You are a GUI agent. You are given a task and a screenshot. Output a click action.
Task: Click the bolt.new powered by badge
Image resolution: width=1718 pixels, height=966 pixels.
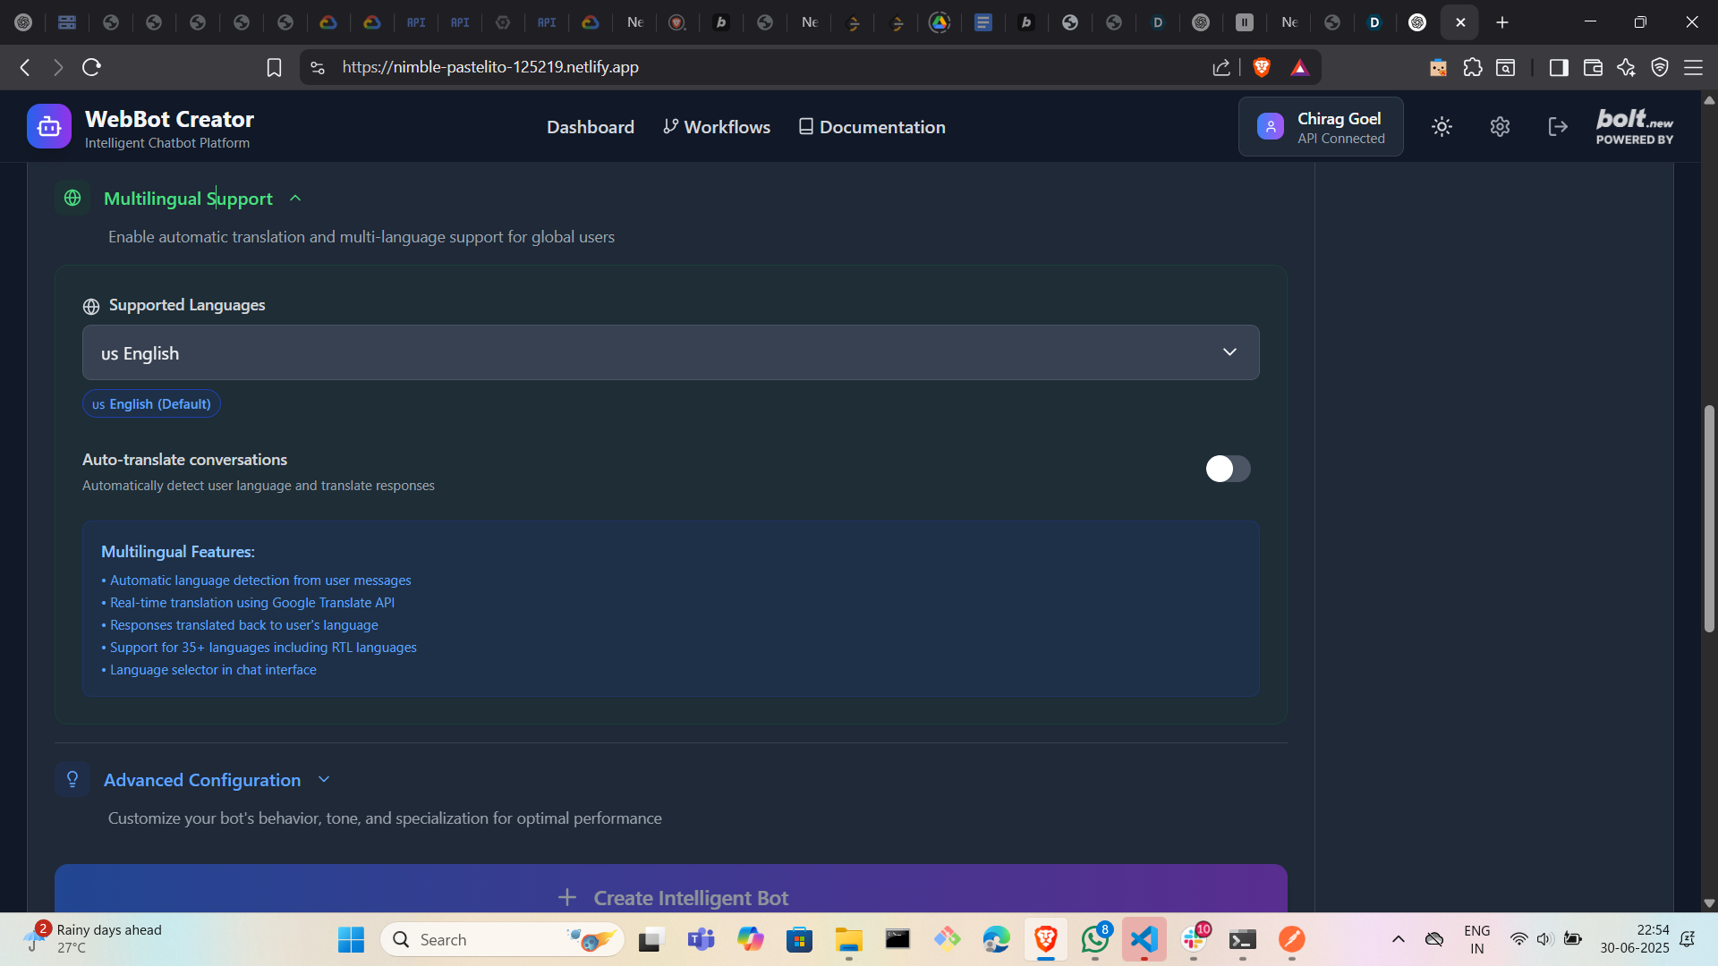tap(1634, 127)
